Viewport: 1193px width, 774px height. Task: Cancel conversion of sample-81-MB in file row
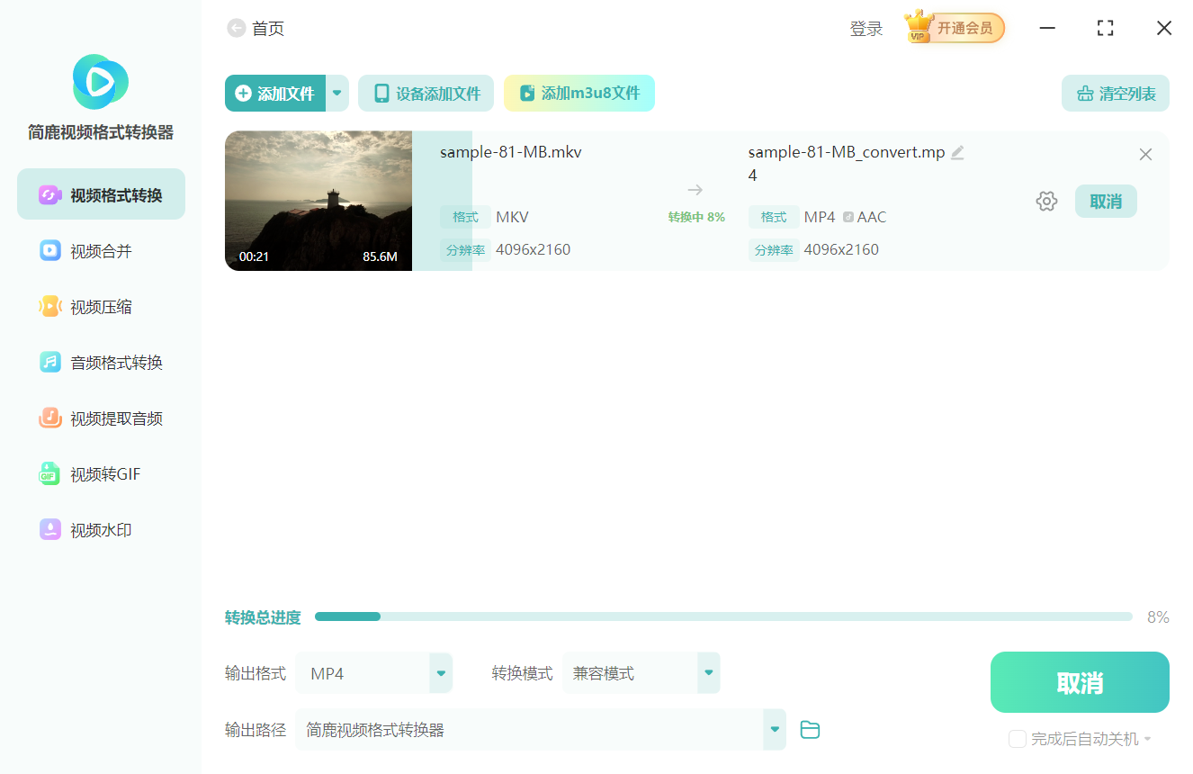pos(1106,202)
